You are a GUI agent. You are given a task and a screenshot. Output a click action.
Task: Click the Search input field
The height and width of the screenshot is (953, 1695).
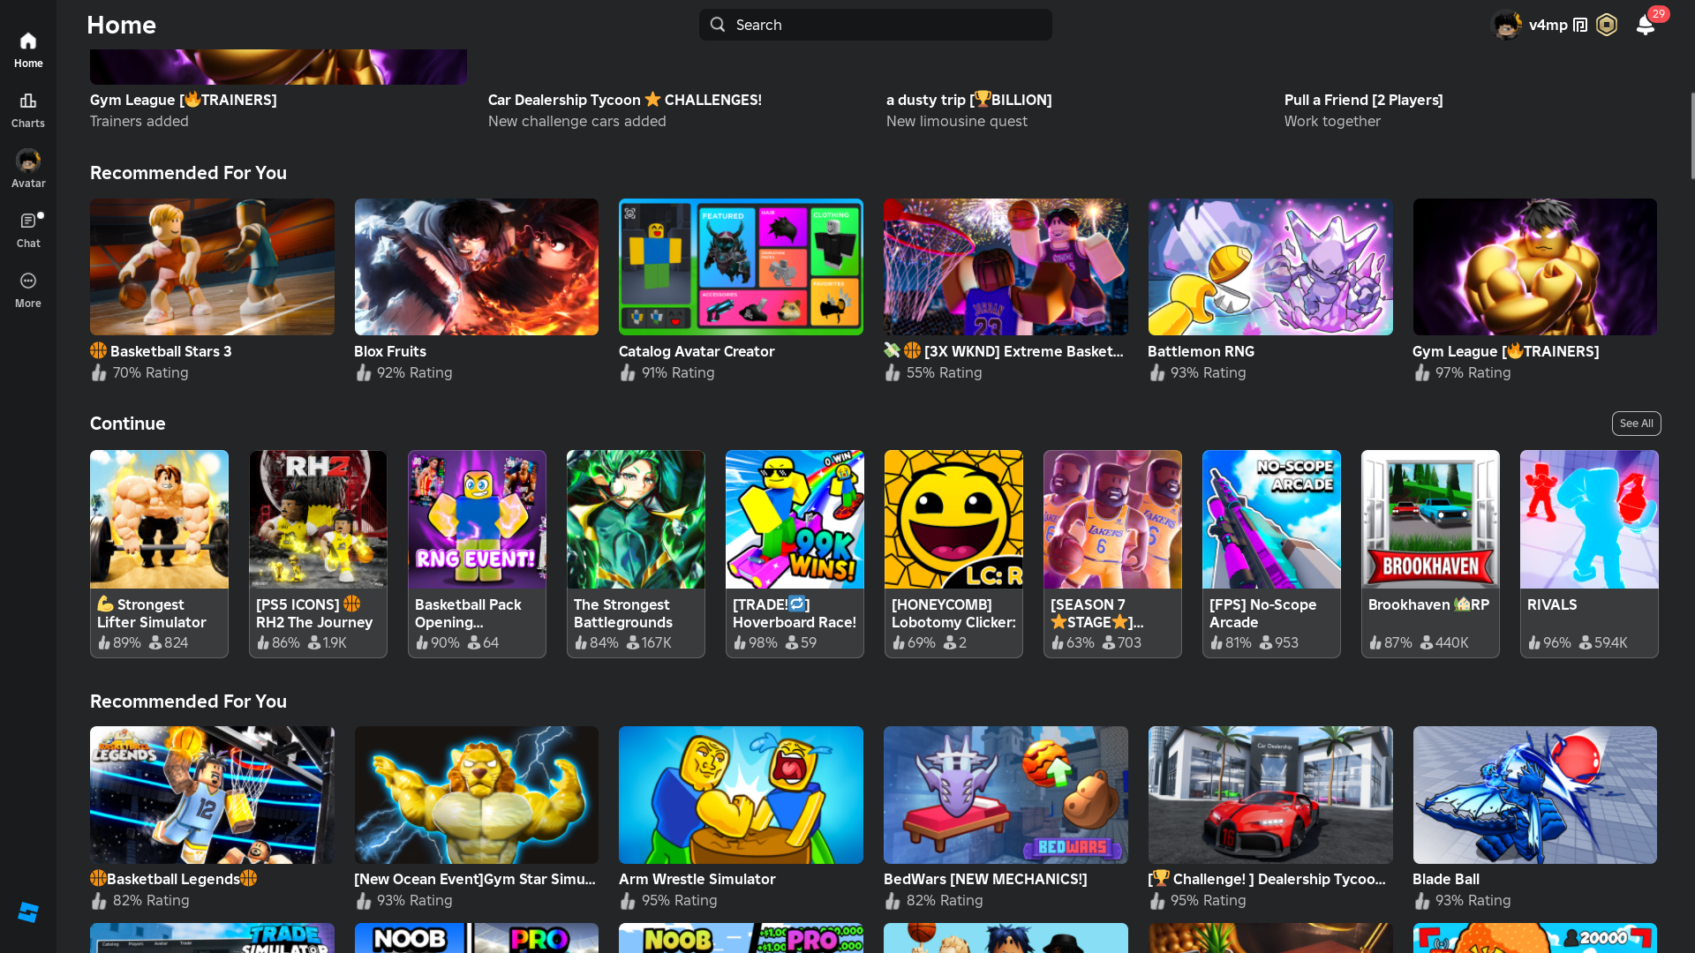[875, 25]
